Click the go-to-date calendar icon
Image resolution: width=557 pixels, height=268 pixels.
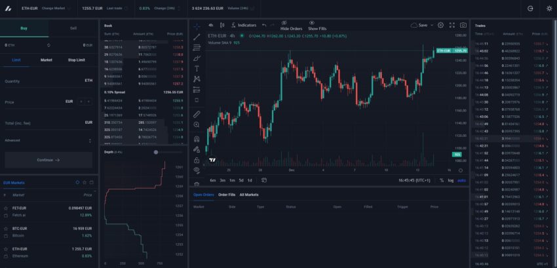point(264,180)
